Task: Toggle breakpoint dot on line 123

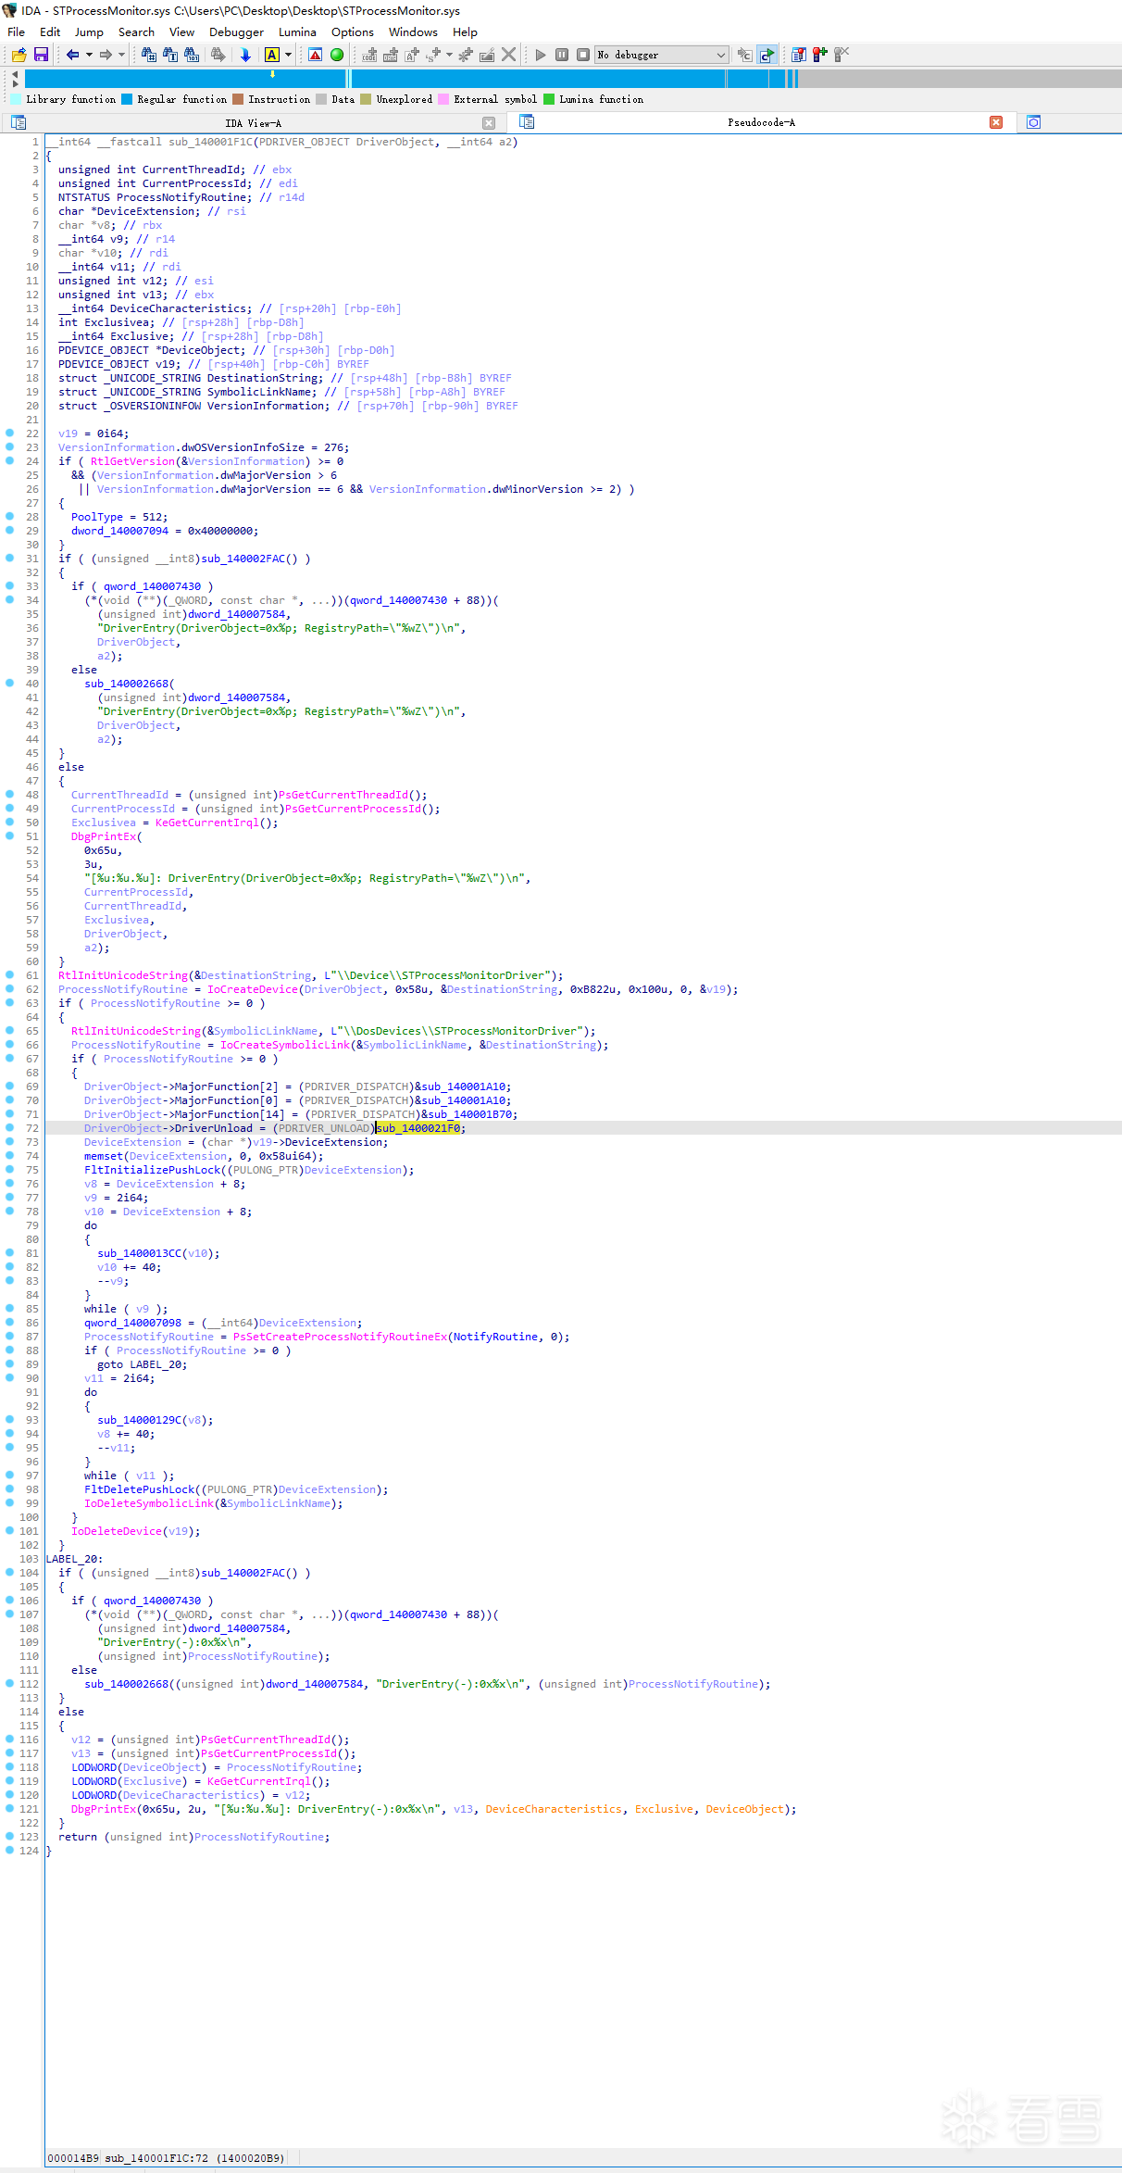Action: 9,1836
